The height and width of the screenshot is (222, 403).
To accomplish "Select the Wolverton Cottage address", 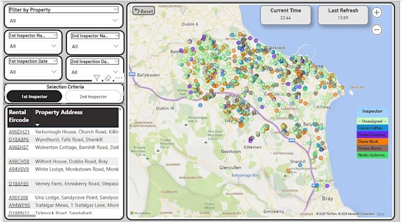I will coord(76,147).
